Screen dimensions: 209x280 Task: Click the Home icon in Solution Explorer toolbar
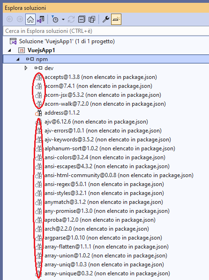coord(30,19)
